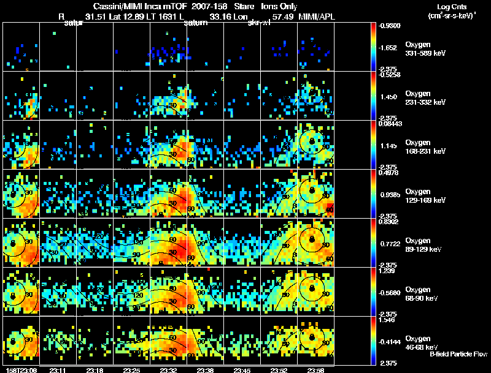Open the 46-68 keV image at 23:06

click(x=21, y=341)
